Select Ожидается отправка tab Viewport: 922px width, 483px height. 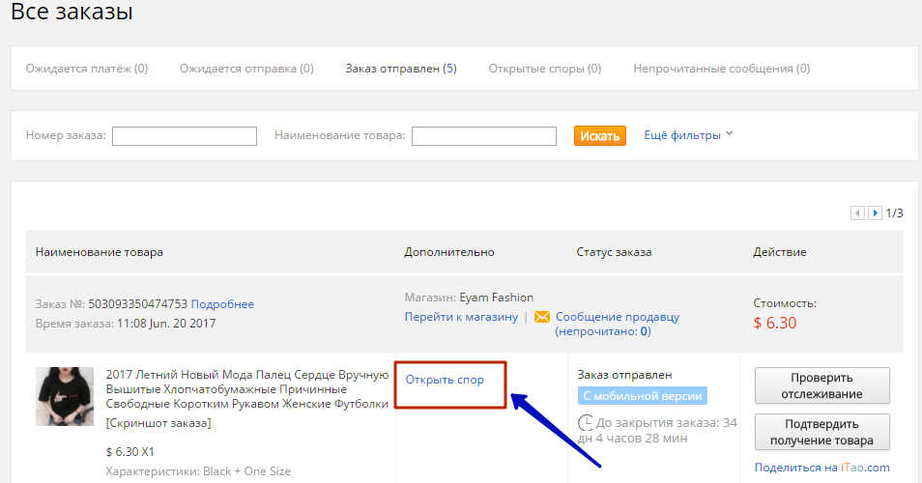[x=246, y=69]
